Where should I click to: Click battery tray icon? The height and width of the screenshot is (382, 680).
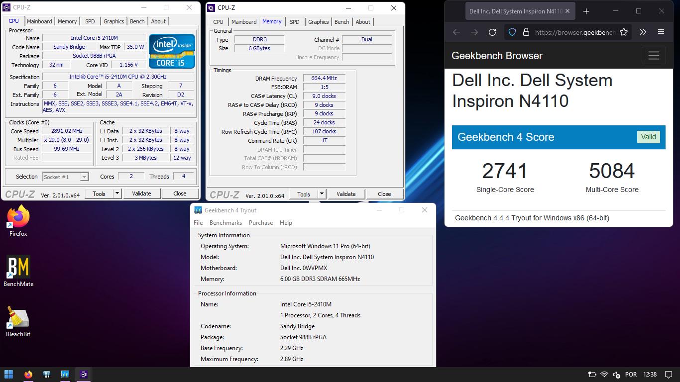[592, 375]
